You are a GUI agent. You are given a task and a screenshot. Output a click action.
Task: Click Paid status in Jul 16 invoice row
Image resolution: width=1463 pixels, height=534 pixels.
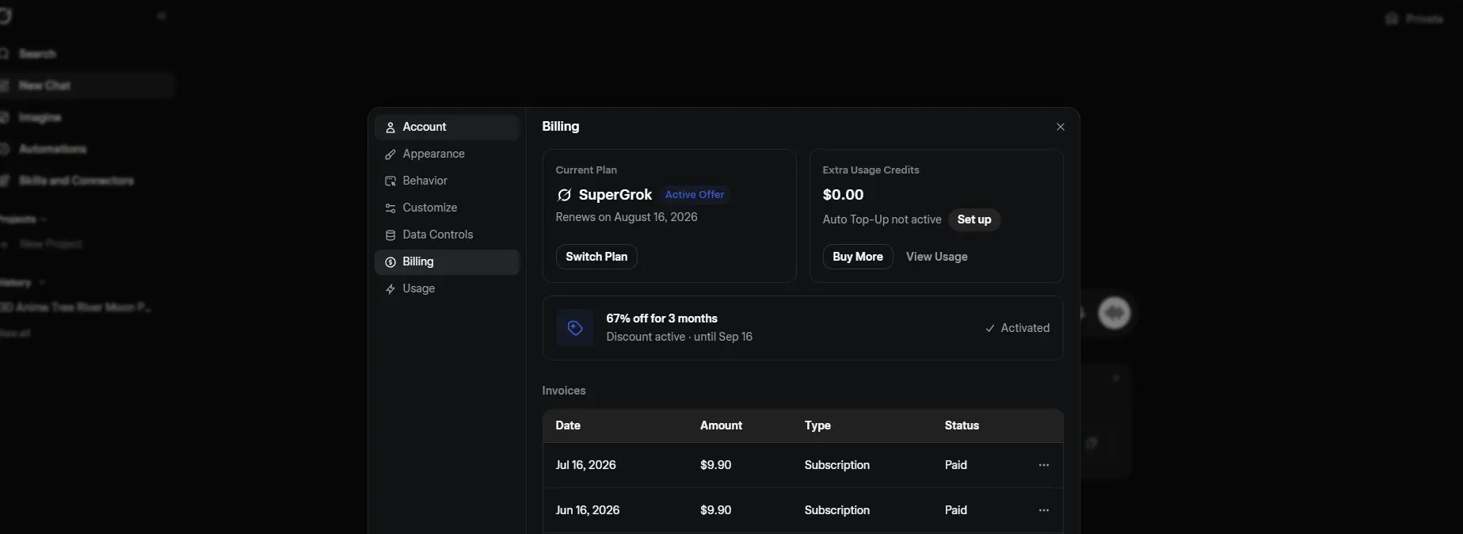(956, 465)
